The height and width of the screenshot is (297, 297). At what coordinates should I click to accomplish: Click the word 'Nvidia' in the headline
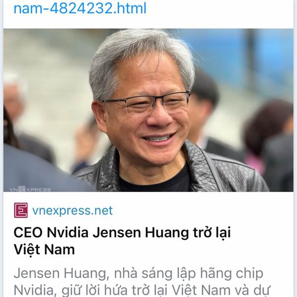pos(68,232)
